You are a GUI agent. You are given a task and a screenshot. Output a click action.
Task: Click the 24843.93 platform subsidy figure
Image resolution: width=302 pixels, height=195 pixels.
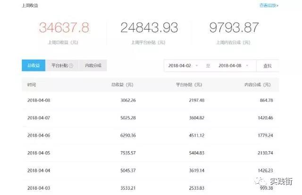(149, 28)
